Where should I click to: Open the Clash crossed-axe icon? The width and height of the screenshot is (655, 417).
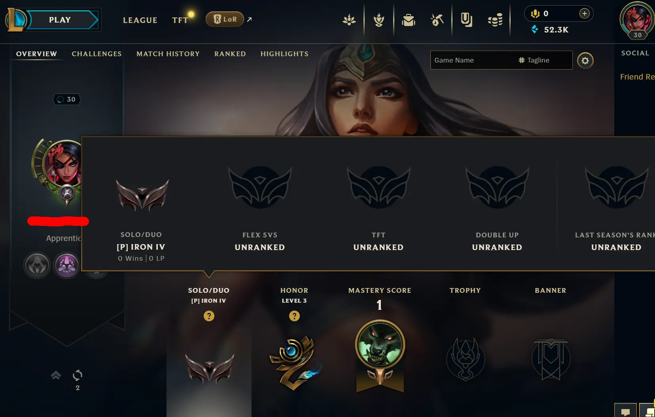tap(437, 19)
